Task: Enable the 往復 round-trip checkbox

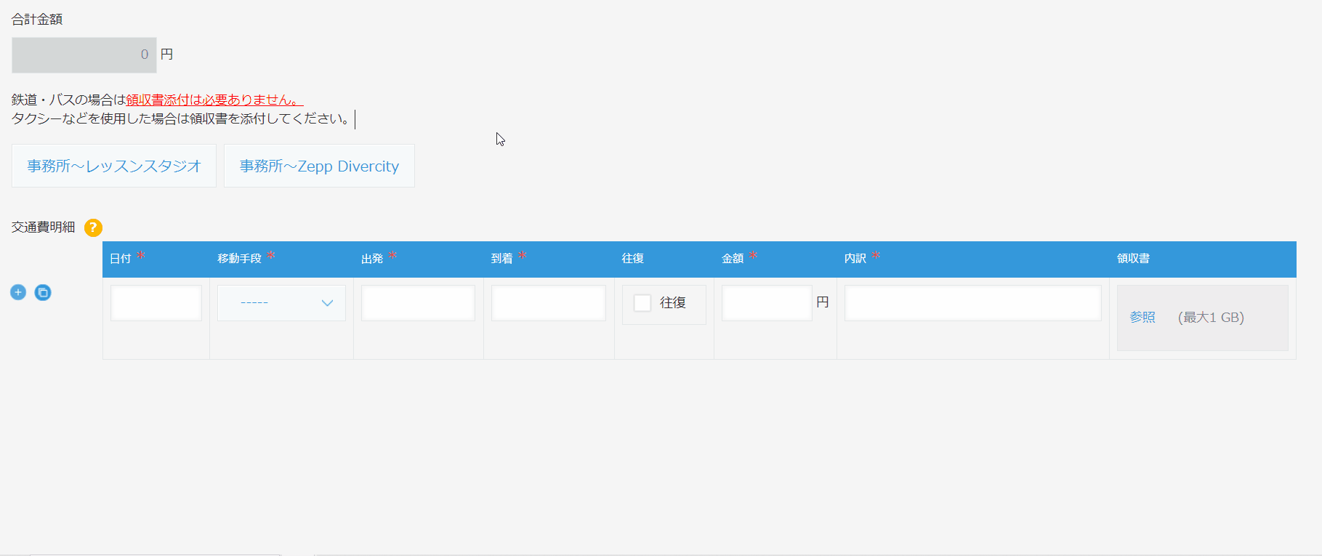Action: (x=642, y=303)
